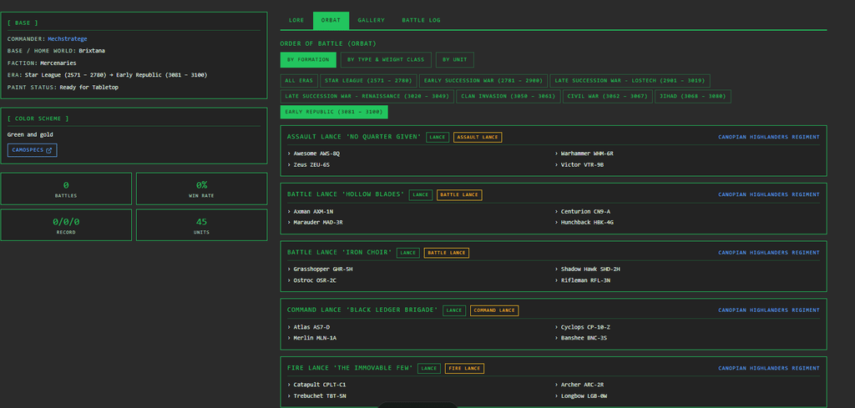
Task: View order of battle By Formation
Action: [308, 60]
